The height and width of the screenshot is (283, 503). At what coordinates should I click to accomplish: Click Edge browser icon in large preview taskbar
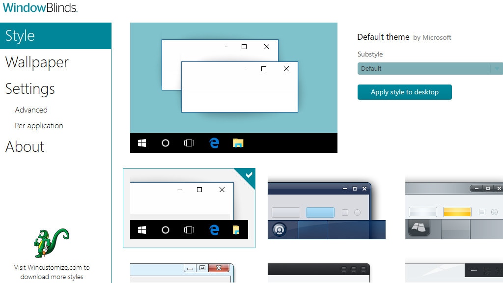pos(214,143)
